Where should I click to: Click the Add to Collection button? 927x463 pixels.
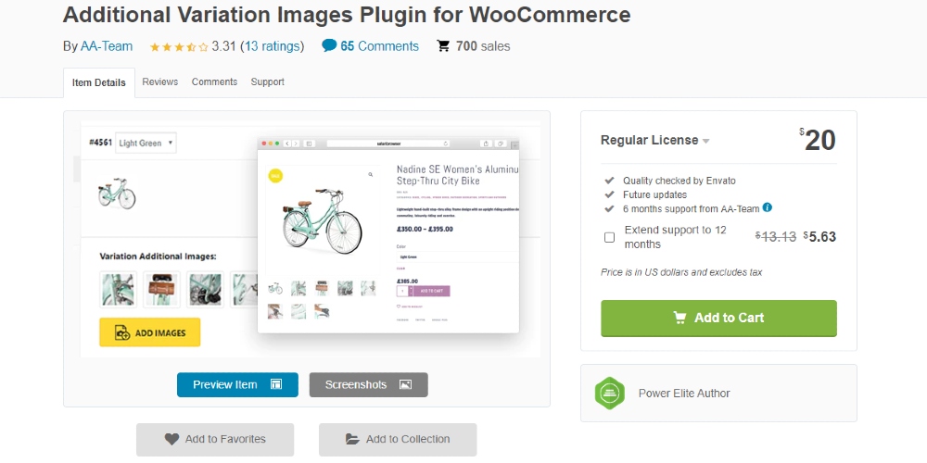point(398,439)
